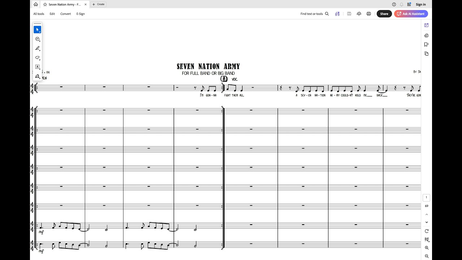The width and height of the screenshot is (462, 260).
Task: Open the AI generative summary icon
Action: (x=337, y=14)
